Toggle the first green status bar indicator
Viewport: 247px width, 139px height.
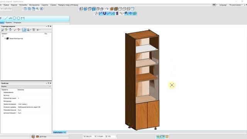tap(159, 136)
